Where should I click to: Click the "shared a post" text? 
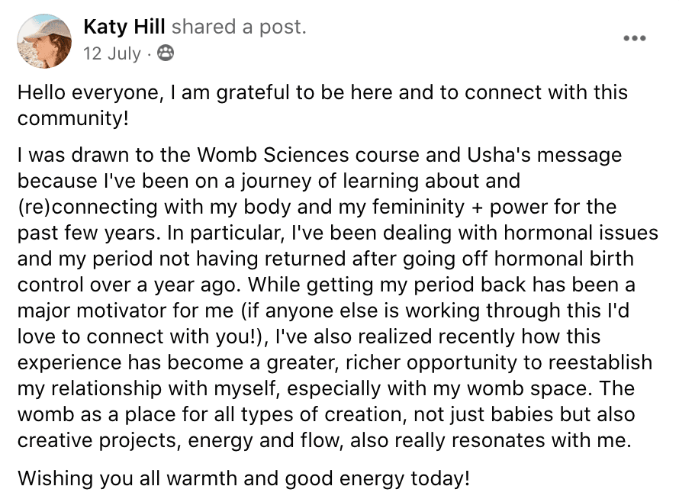point(239,27)
